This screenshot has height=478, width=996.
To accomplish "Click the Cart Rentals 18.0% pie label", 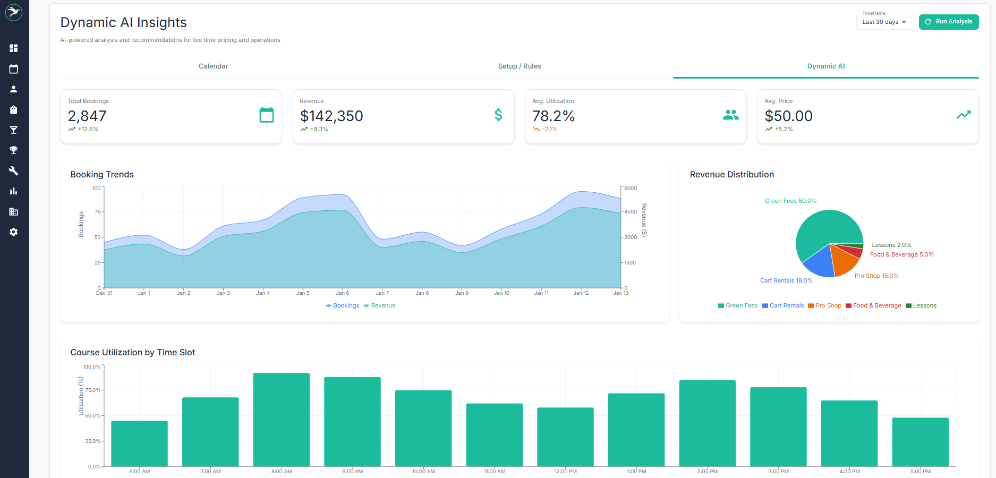I will (786, 280).
